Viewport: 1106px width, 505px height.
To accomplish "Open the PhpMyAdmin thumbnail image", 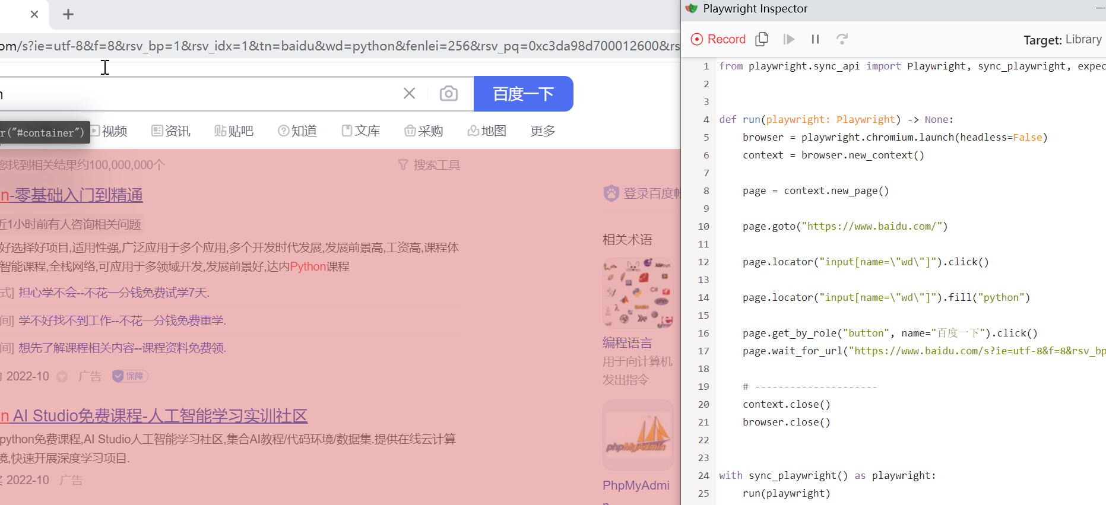I will tap(638, 435).
